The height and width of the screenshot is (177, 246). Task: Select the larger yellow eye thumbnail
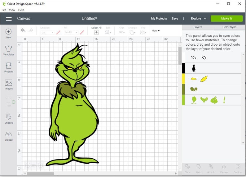click(204, 79)
